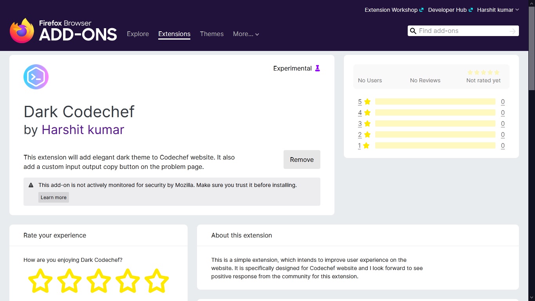Open the Themes tab
The width and height of the screenshot is (535, 301).
tap(212, 34)
